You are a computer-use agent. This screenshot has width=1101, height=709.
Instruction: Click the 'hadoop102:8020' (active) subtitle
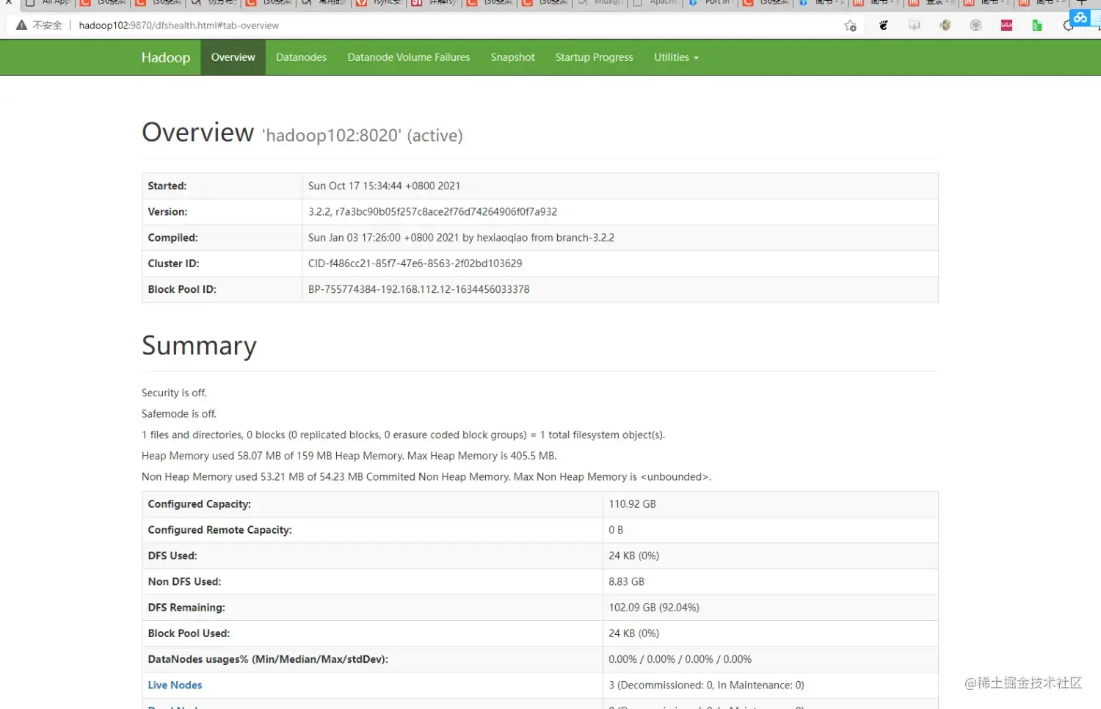click(x=363, y=136)
